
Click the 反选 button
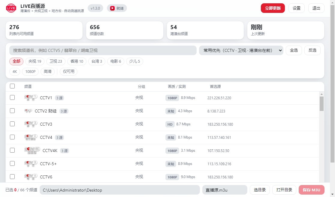coord(312,50)
